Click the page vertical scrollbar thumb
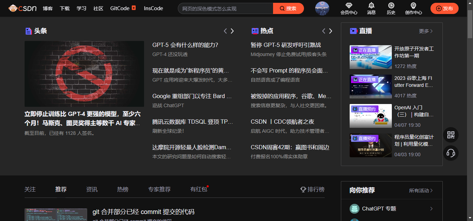The width and height of the screenshot is (473, 221). [470, 24]
